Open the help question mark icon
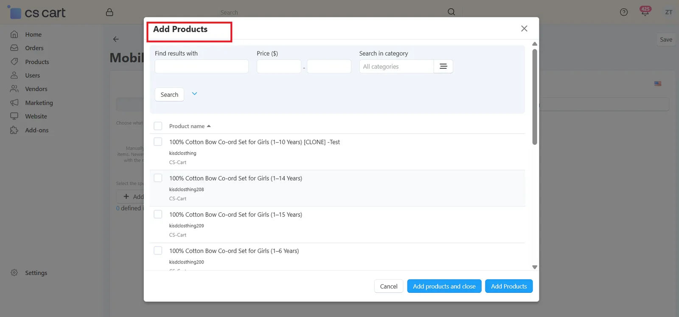Image resolution: width=679 pixels, height=317 pixels. (623, 12)
